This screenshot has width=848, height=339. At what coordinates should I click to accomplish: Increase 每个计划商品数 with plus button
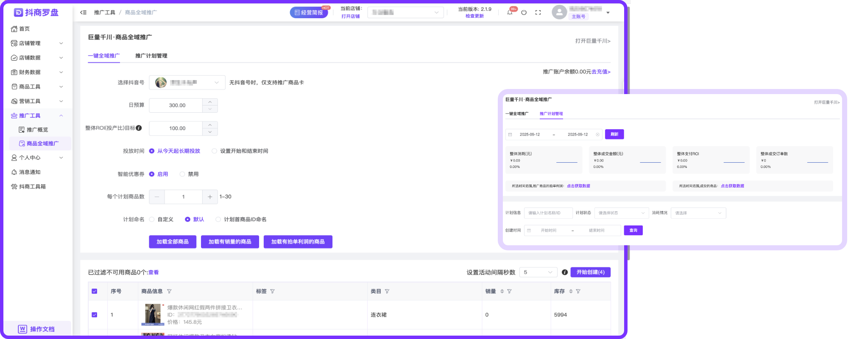pos(210,197)
